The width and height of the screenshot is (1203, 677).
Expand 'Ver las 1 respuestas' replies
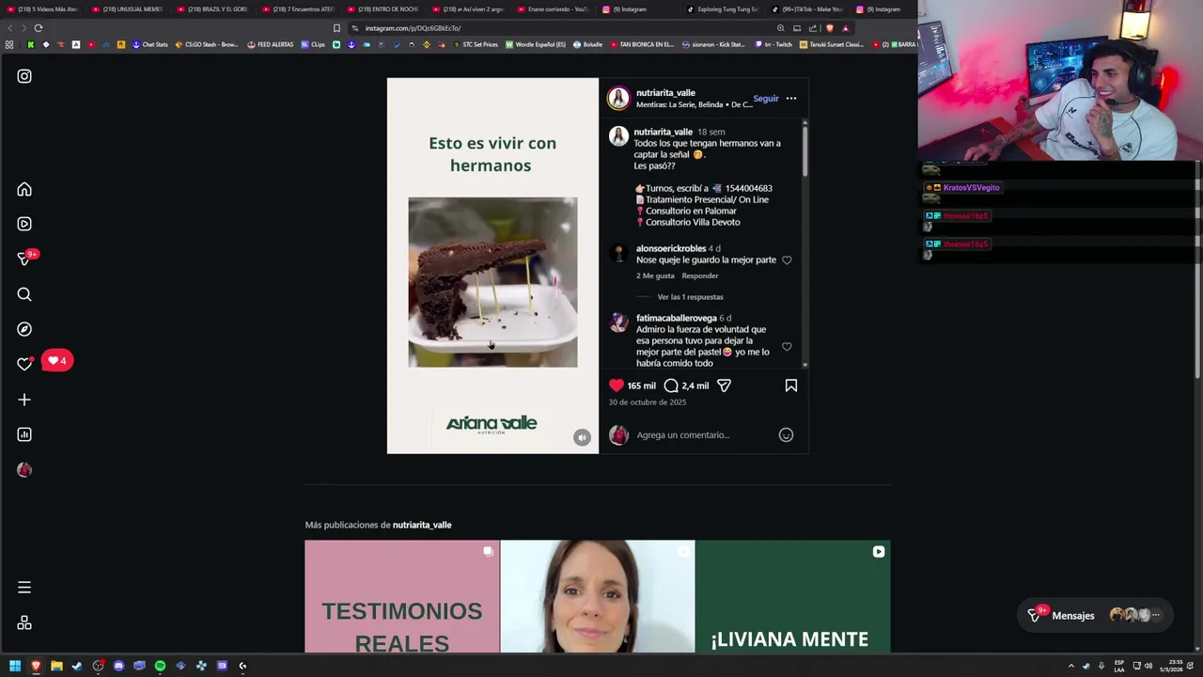pyautogui.click(x=690, y=297)
